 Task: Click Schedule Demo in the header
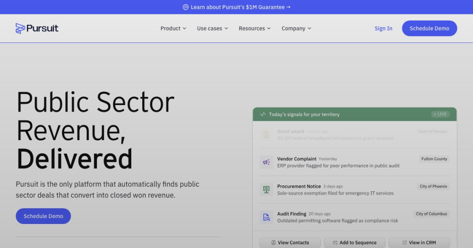coord(429,28)
